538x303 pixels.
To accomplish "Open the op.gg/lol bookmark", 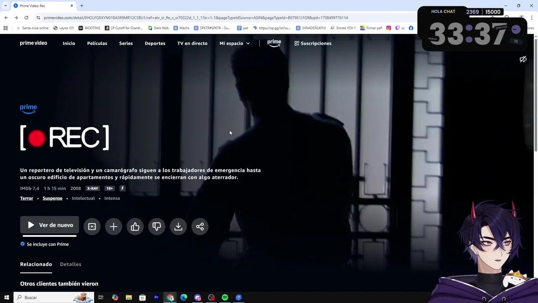I will [x=272, y=28].
